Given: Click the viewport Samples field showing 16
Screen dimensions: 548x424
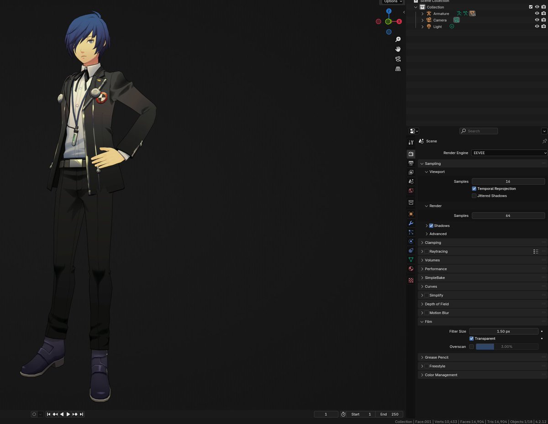Looking at the screenshot, I should pyautogui.click(x=508, y=182).
